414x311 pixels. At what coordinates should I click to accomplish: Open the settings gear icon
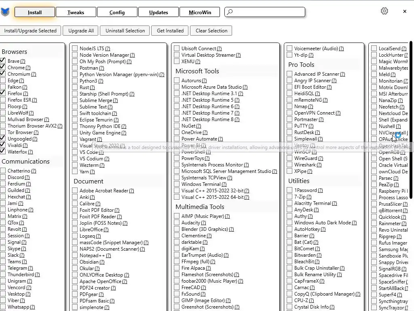point(384,11)
